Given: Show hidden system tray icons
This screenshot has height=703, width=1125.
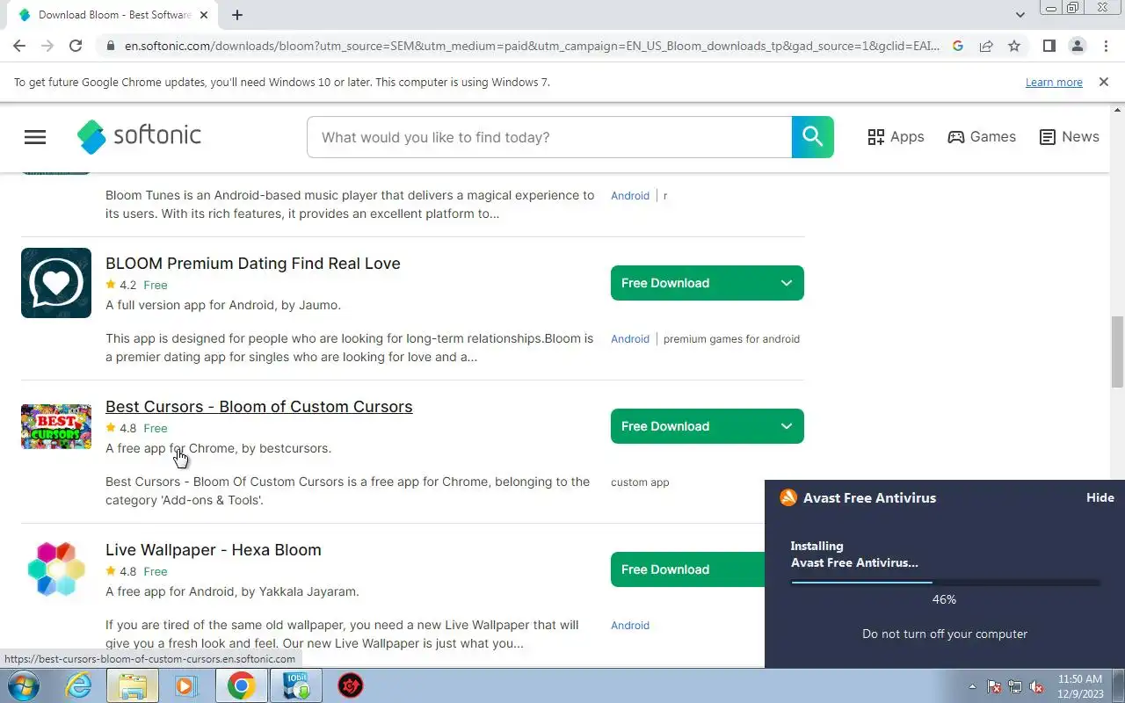Looking at the screenshot, I should click(972, 686).
